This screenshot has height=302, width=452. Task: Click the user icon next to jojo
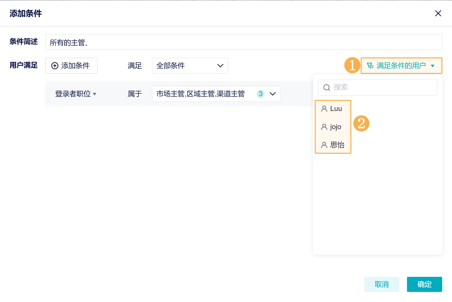click(324, 127)
